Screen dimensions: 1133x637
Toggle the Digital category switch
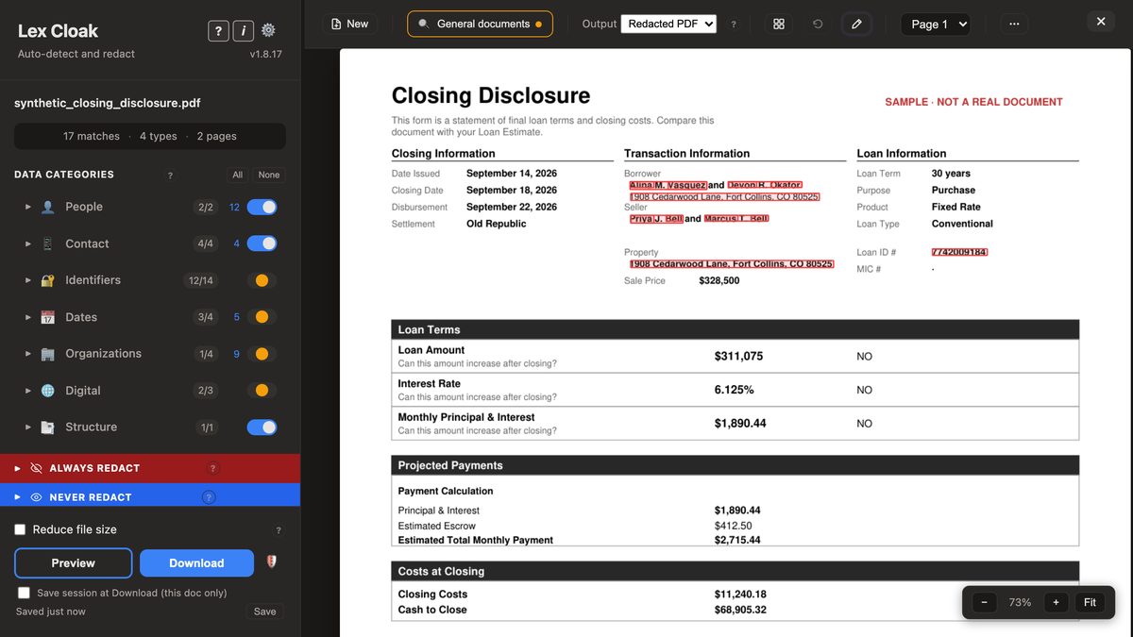click(x=262, y=391)
